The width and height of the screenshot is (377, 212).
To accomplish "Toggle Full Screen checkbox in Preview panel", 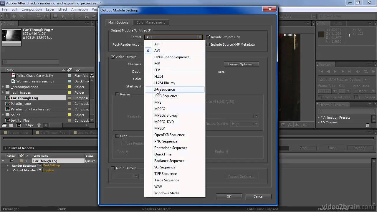I will [356, 97].
